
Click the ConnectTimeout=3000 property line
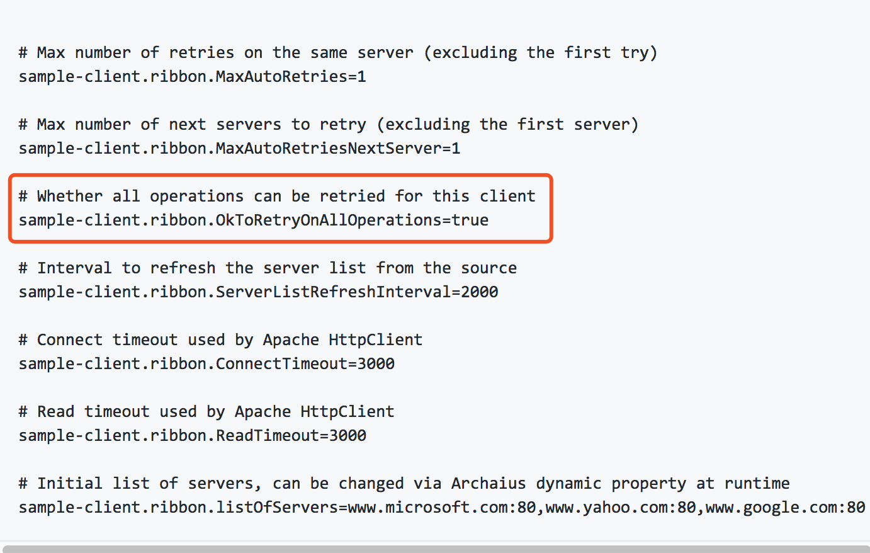pyautogui.click(x=206, y=364)
